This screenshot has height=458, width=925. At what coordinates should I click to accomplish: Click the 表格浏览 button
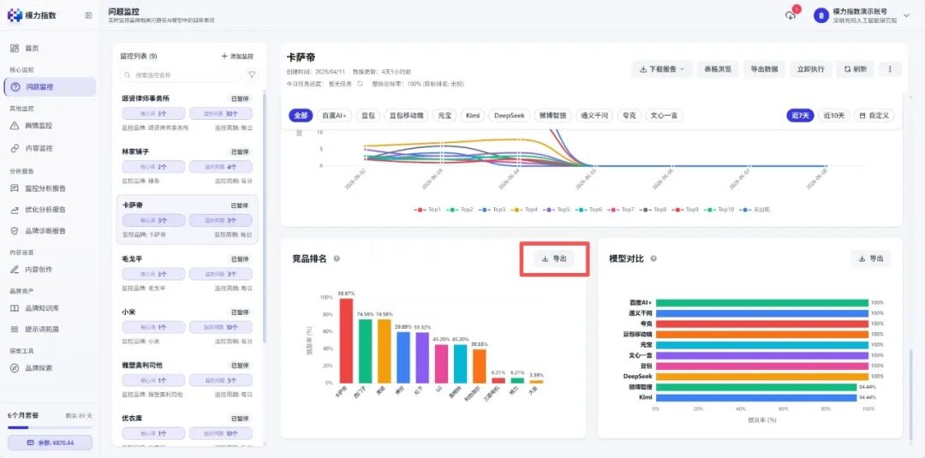[x=718, y=69]
